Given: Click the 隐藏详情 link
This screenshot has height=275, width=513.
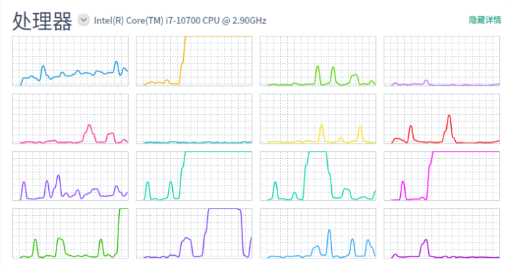Looking at the screenshot, I should point(485,21).
